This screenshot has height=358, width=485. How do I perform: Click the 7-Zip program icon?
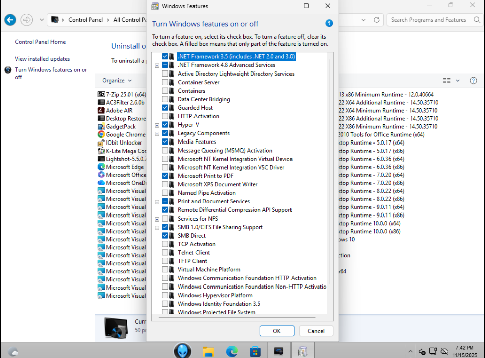click(101, 94)
